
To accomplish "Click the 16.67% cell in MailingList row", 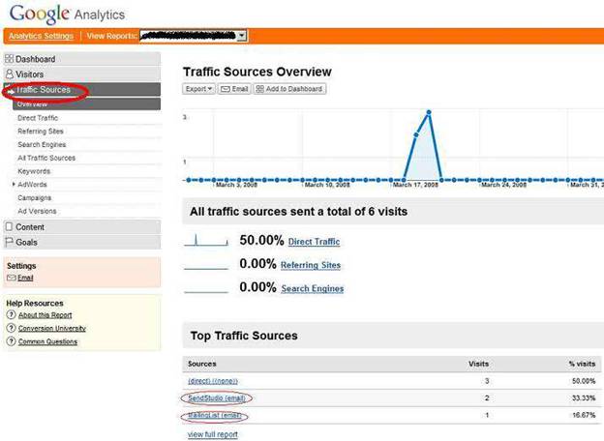I will click(584, 415).
